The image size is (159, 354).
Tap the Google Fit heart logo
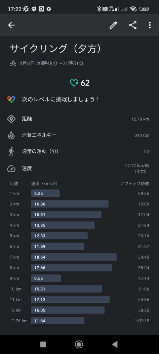[11, 99]
